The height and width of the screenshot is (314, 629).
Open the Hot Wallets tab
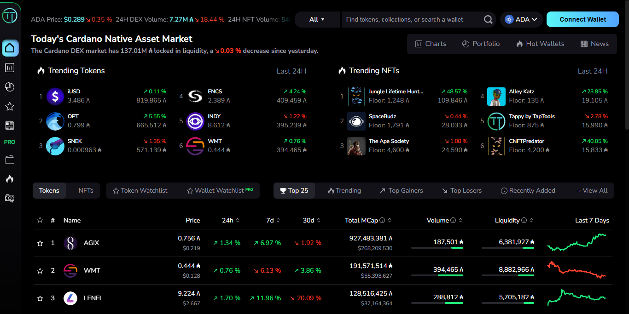click(x=540, y=44)
